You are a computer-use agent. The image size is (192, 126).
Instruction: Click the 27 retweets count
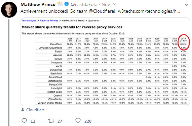[x=60, y=121]
